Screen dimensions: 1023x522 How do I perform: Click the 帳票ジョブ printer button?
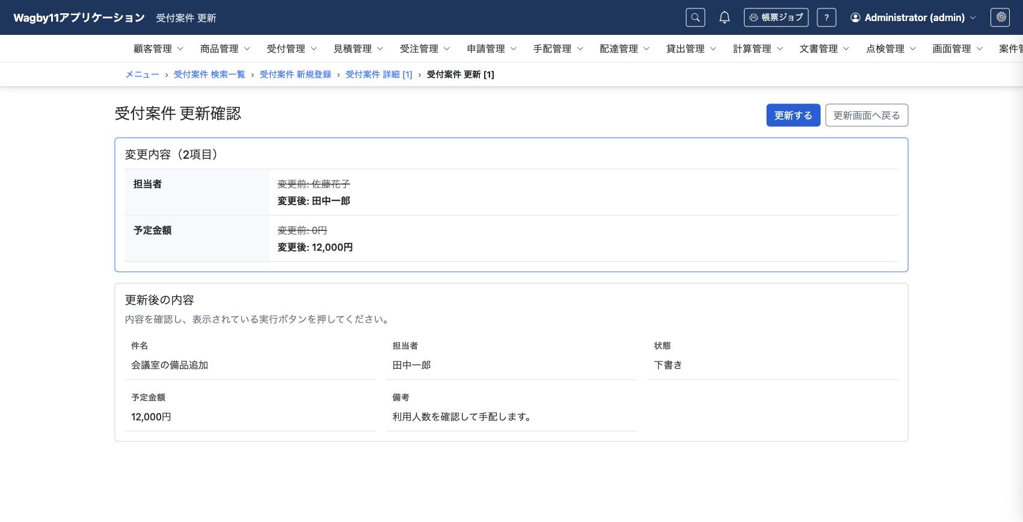click(776, 17)
